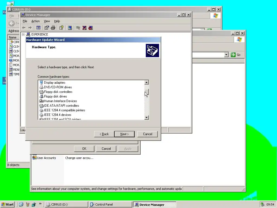
Task: Click the green Go arrow icon
Action: click(x=233, y=55)
